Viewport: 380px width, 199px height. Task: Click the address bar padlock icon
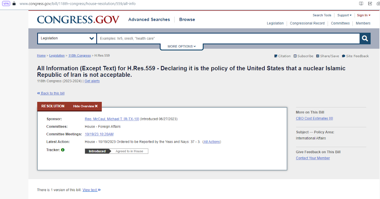14,3
